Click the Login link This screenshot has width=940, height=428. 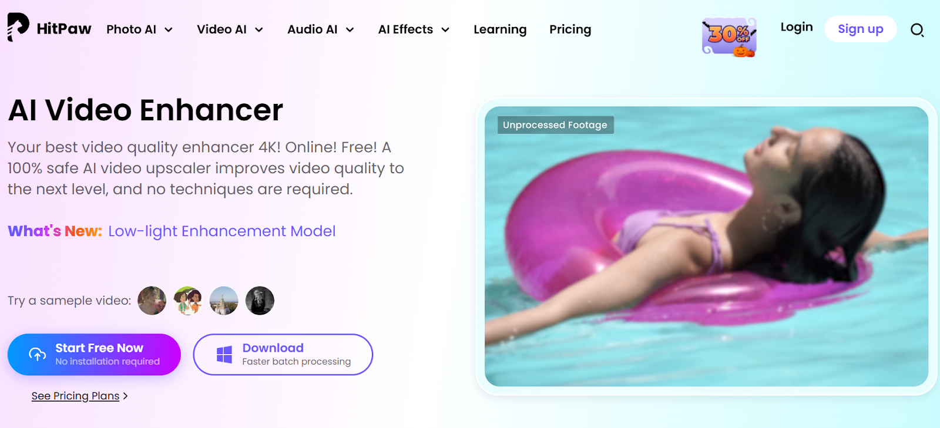[x=797, y=28]
